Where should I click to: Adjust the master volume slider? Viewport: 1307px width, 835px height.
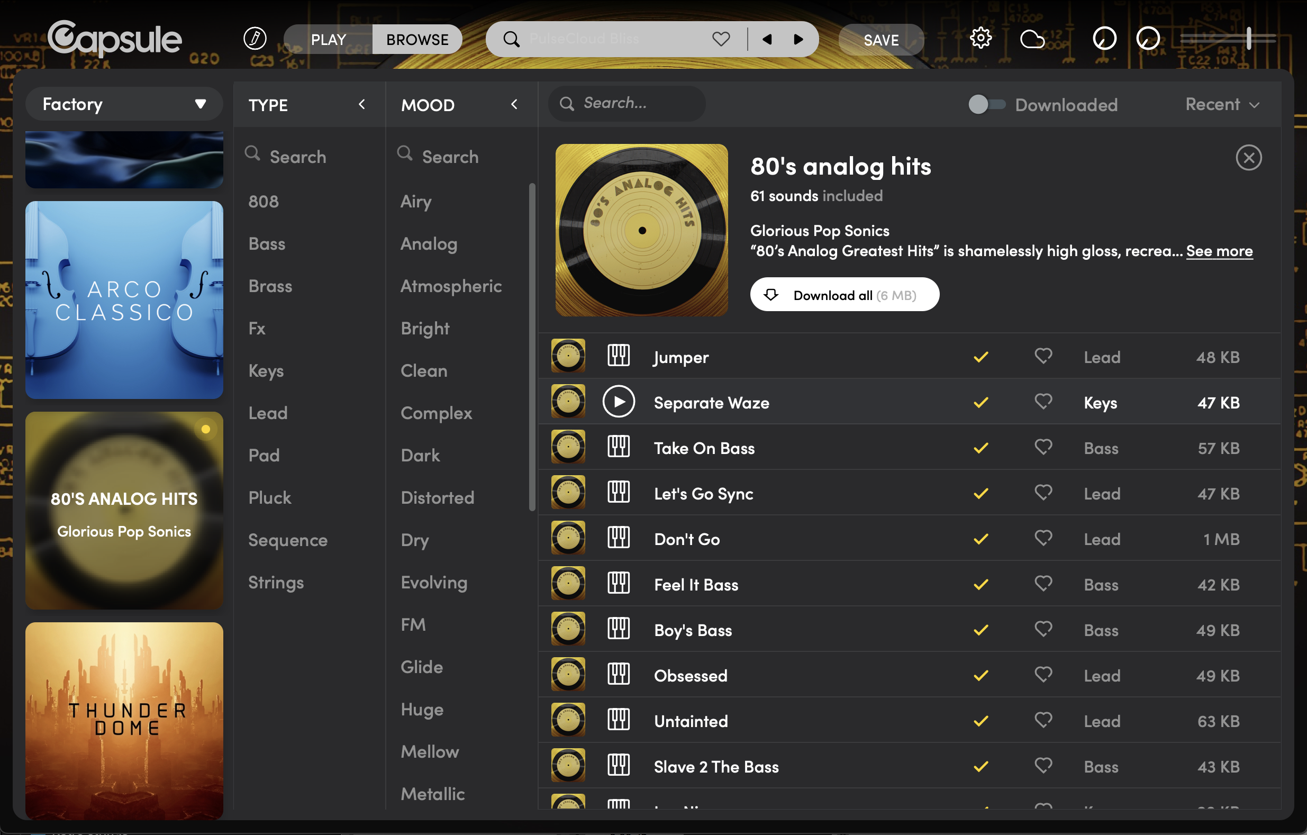coord(1248,39)
